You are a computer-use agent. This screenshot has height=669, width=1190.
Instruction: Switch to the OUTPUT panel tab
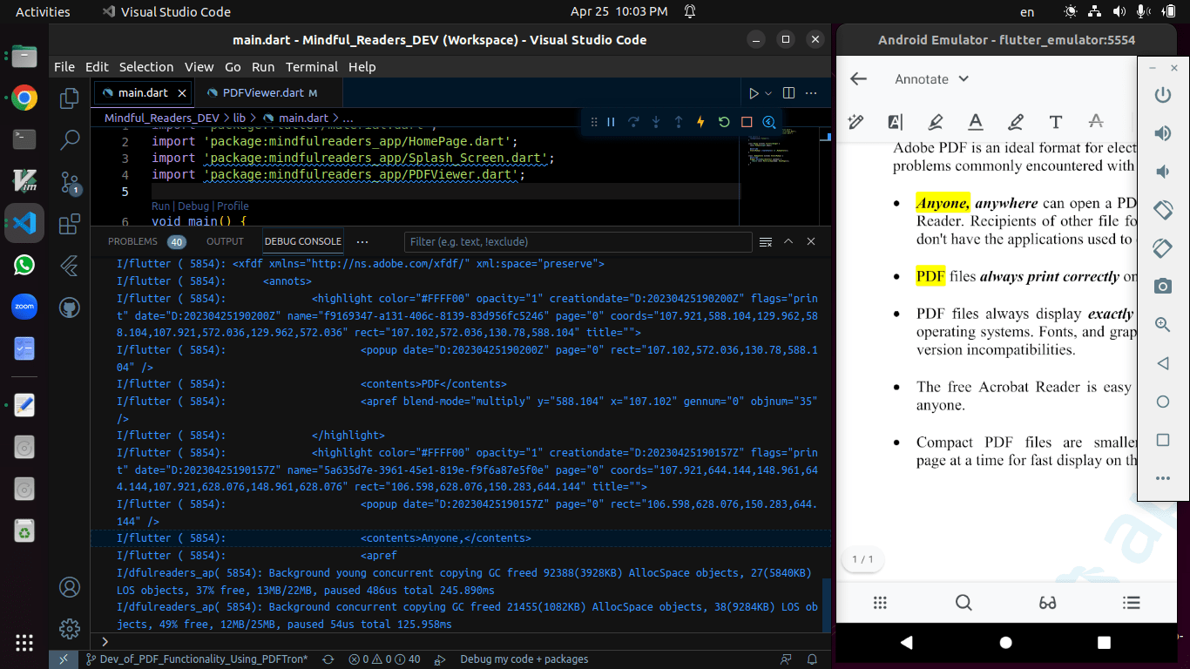click(x=225, y=241)
